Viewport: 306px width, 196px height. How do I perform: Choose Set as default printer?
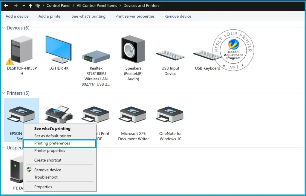60,136
